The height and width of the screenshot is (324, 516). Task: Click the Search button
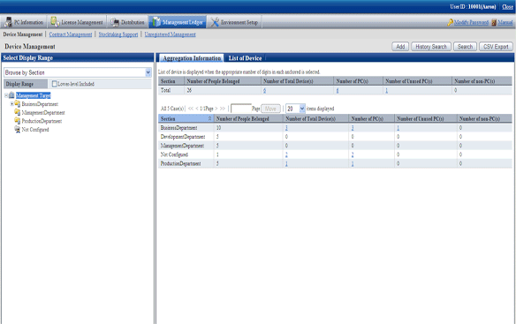pos(465,47)
